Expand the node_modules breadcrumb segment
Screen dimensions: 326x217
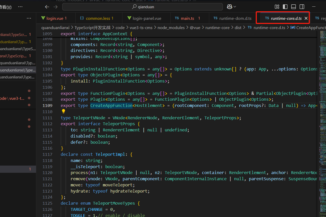(x=171, y=28)
